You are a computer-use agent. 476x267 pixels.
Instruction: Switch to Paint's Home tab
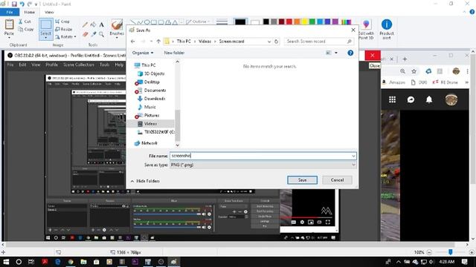point(30,12)
